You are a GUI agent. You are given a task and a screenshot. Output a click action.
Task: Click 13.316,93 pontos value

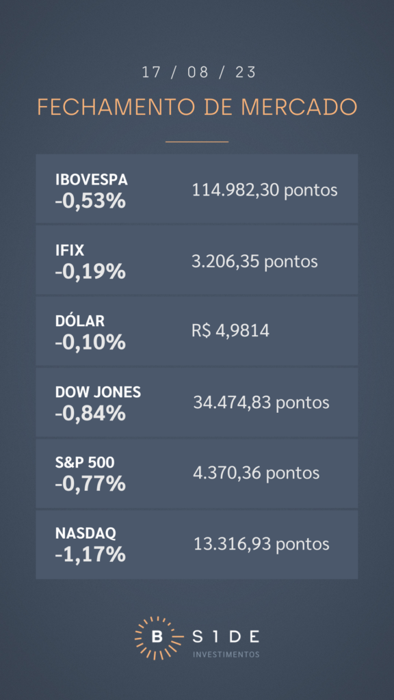261,543
